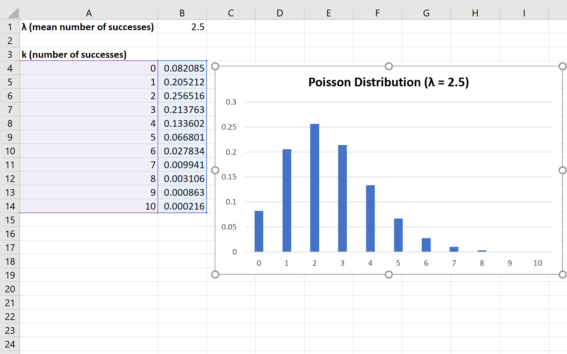Select the chart bar for k=0
The height and width of the screenshot is (354, 567).
coord(259,231)
